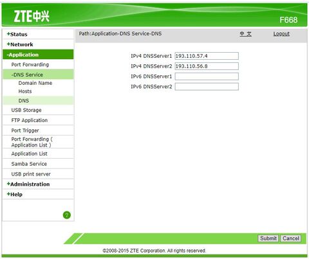The image size is (309, 259).
Task: Log out of the router
Action: (x=281, y=34)
